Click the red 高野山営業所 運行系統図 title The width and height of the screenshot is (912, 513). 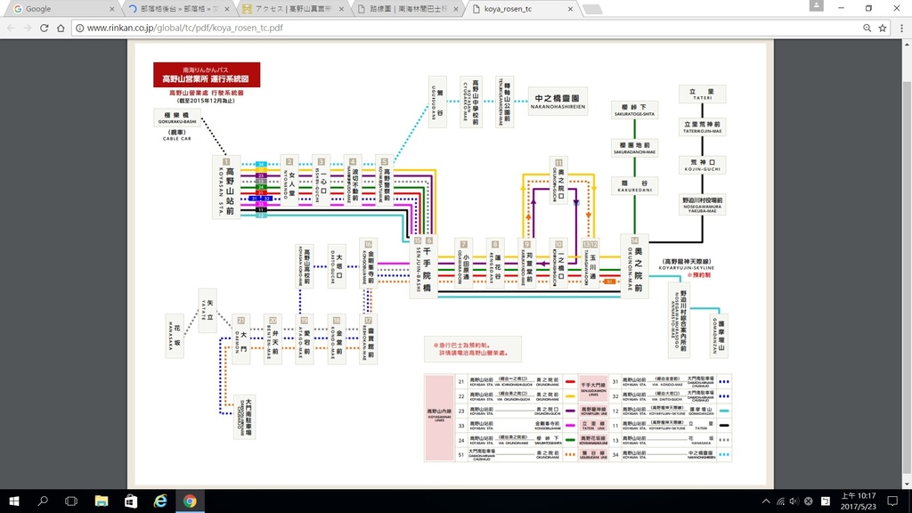[x=207, y=75]
